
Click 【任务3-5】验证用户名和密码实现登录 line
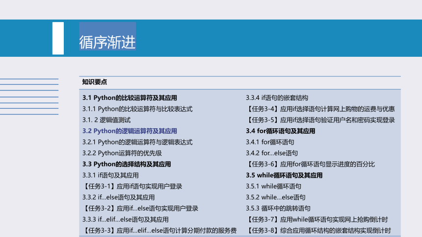tap(320, 120)
